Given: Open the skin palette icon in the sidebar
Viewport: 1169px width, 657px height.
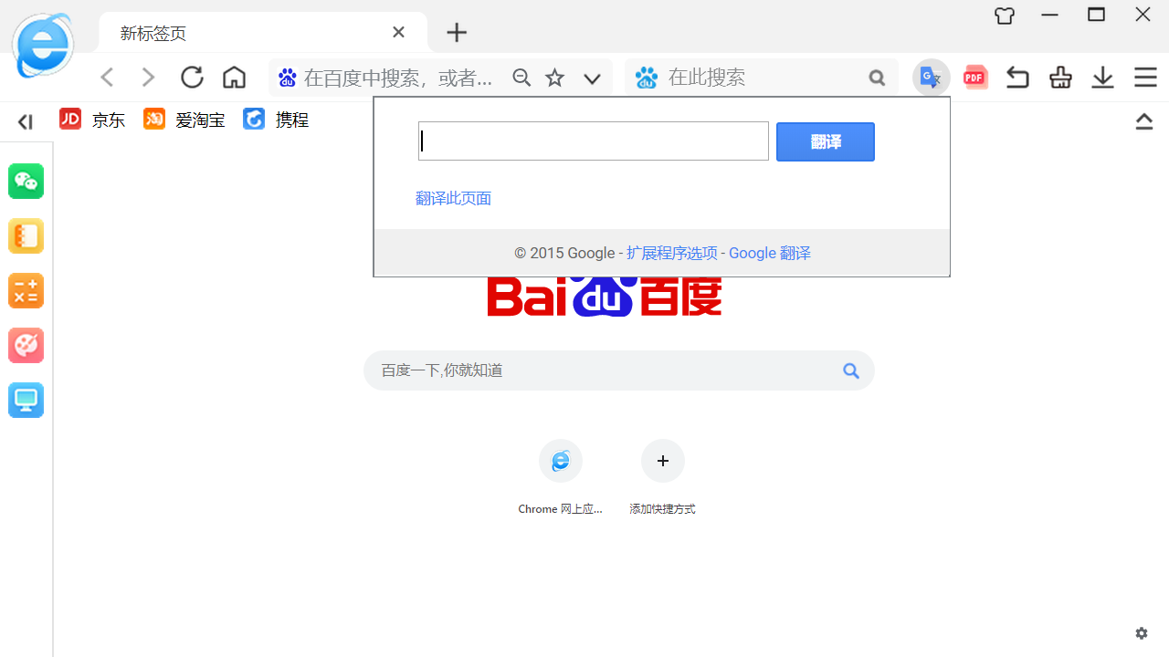Looking at the screenshot, I should pos(26,345).
